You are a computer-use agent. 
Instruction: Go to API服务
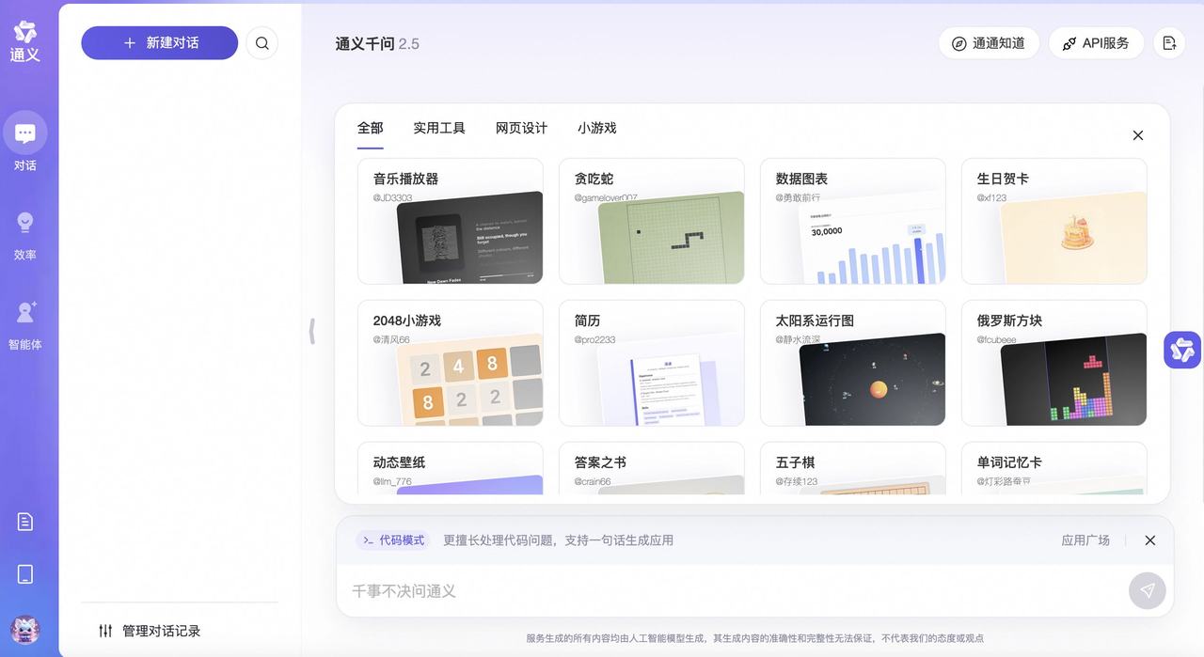pyautogui.click(x=1096, y=43)
